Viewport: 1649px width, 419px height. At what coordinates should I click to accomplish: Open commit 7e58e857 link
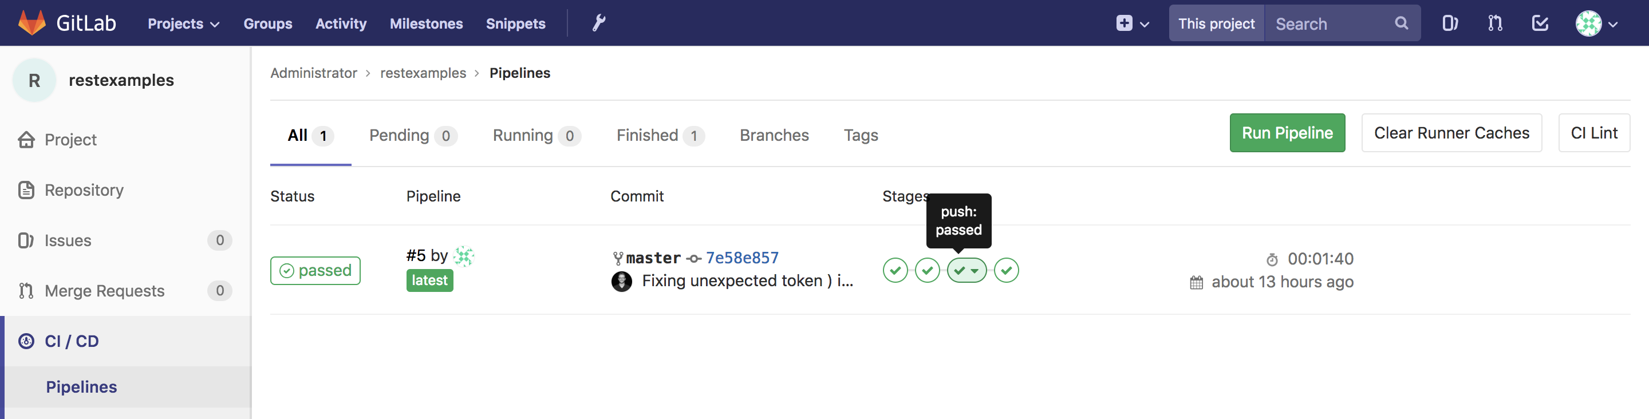[742, 258]
